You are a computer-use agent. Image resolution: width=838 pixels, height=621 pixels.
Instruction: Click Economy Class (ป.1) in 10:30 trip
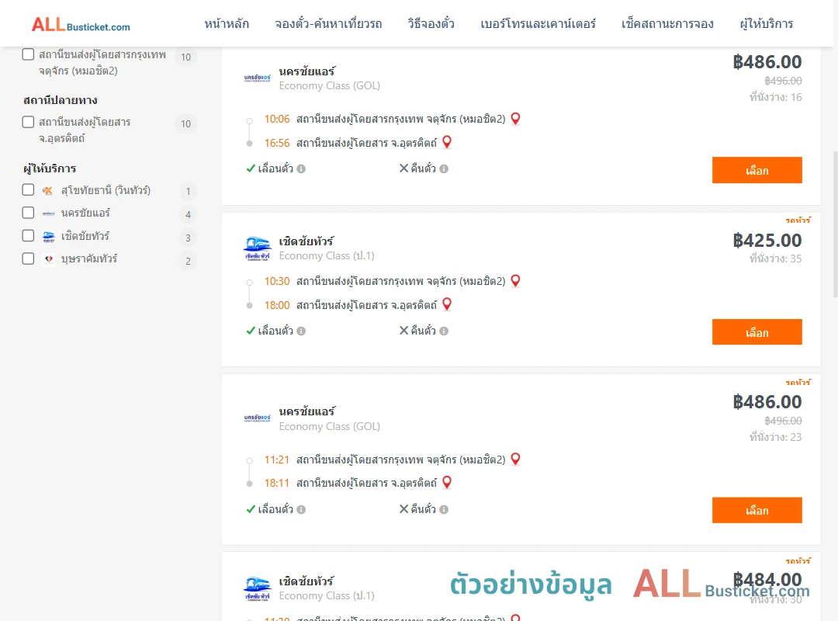(327, 255)
